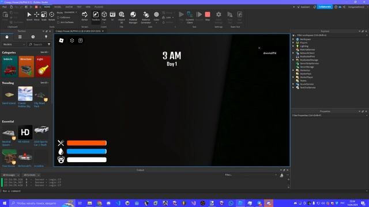369x207 pixels.
Task: Select the City Road Pack model
Action: pos(41,97)
